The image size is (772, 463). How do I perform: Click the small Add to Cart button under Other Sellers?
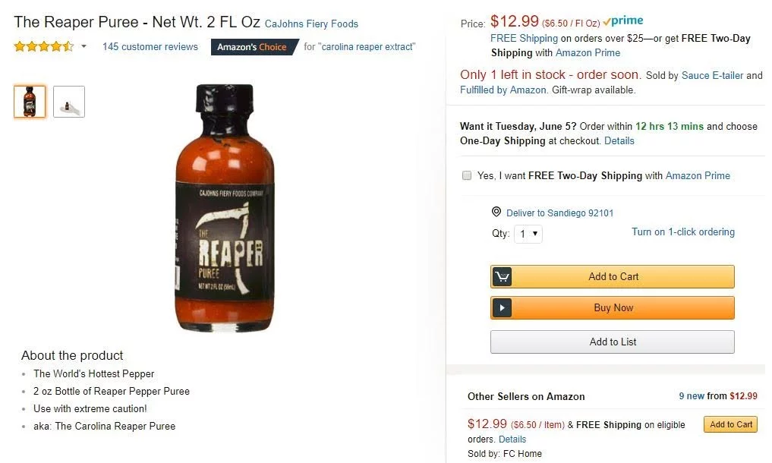tap(730, 424)
